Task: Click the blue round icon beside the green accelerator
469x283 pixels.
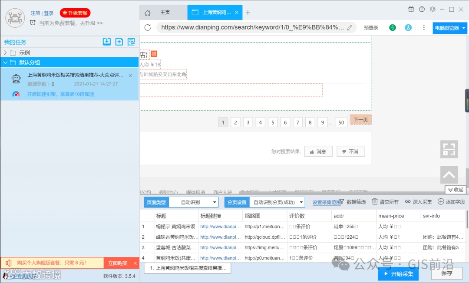Action: (x=408, y=27)
